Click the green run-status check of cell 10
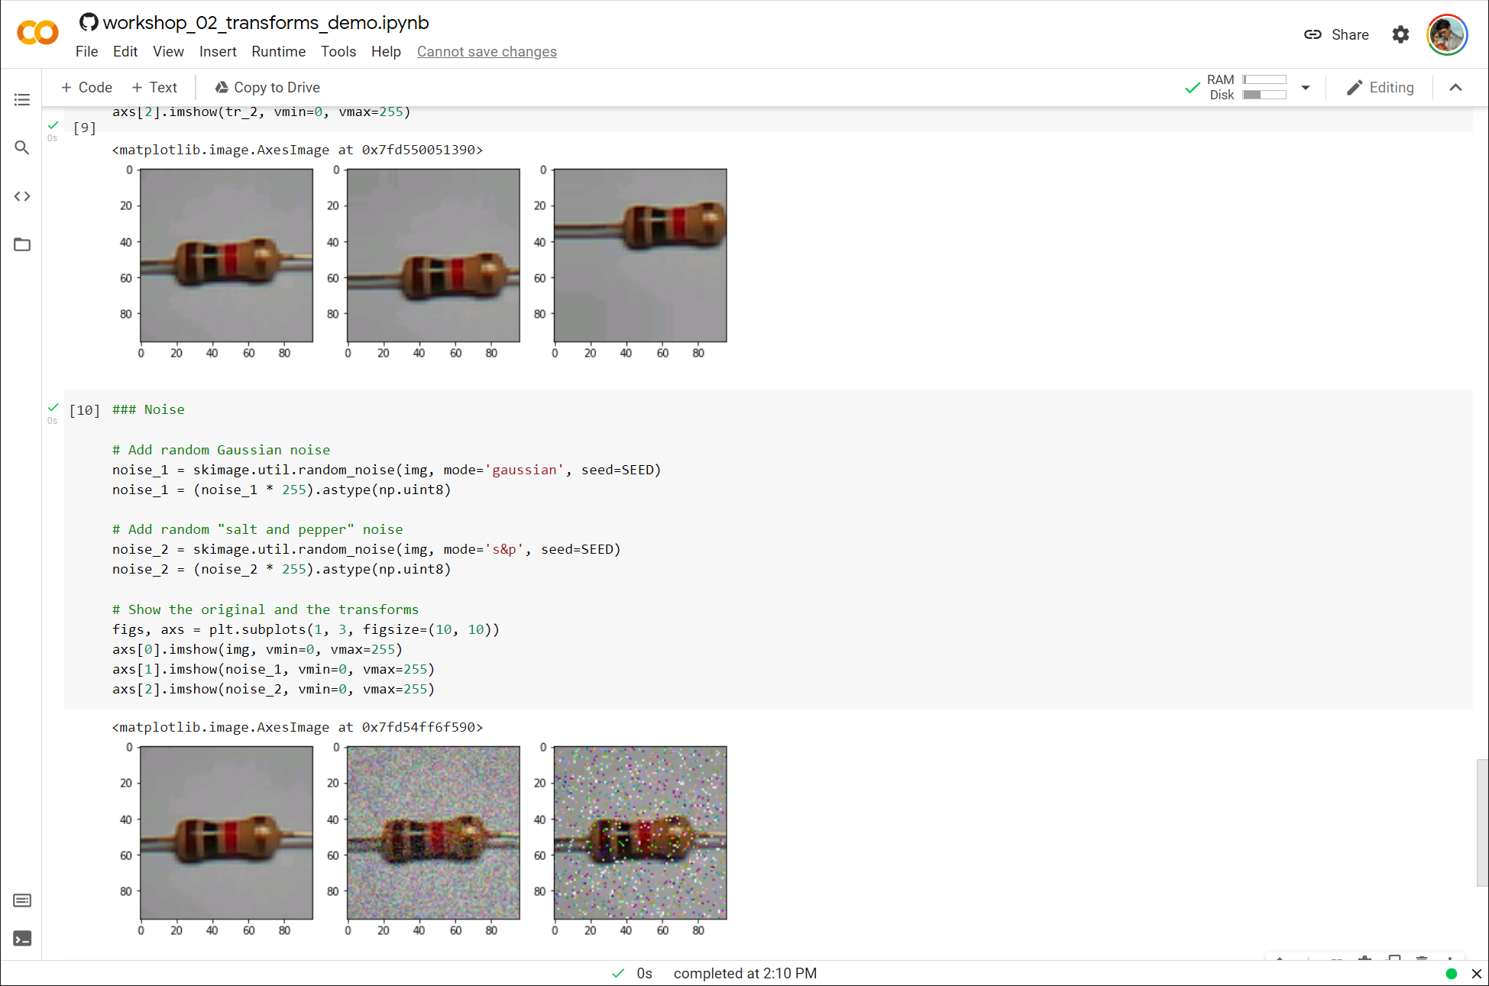The width and height of the screenshot is (1489, 986). 53,407
